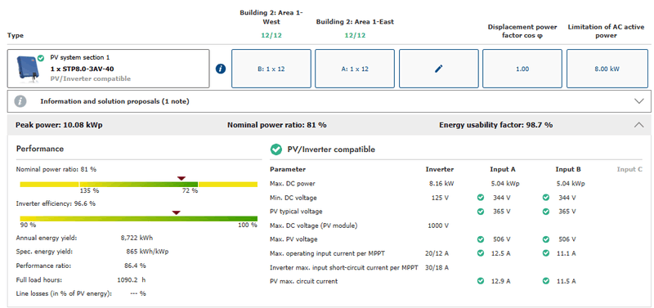Click the Peak power: 10.08 kWp text
This screenshot has height=308, width=654.
pos(59,125)
